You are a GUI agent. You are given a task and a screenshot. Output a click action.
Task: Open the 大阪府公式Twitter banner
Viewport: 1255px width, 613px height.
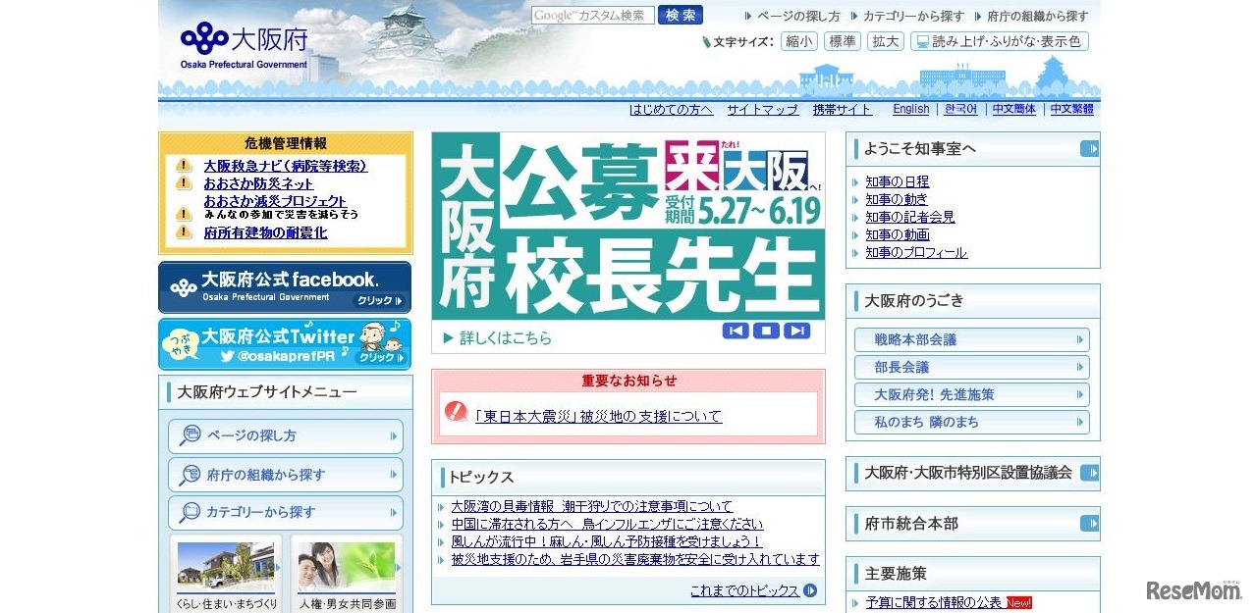pyautogui.click(x=285, y=344)
